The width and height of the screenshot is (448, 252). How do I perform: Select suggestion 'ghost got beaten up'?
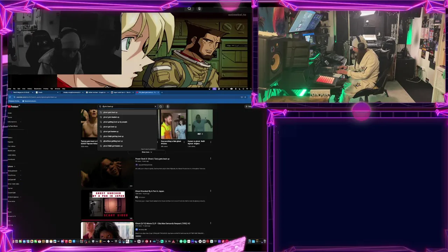click(x=127, y=132)
